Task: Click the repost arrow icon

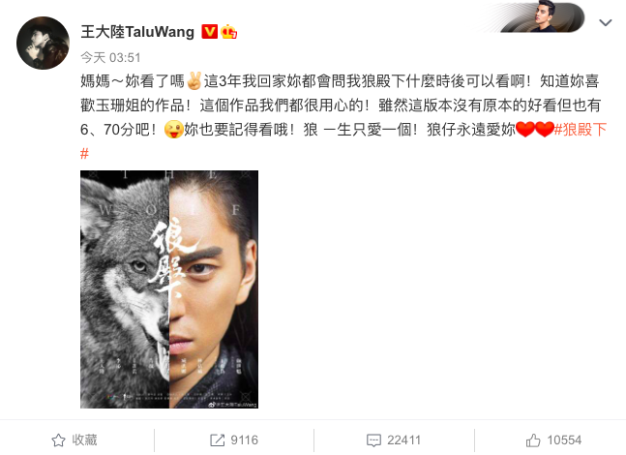Action: pyautogui.click(x=217, y=440)
